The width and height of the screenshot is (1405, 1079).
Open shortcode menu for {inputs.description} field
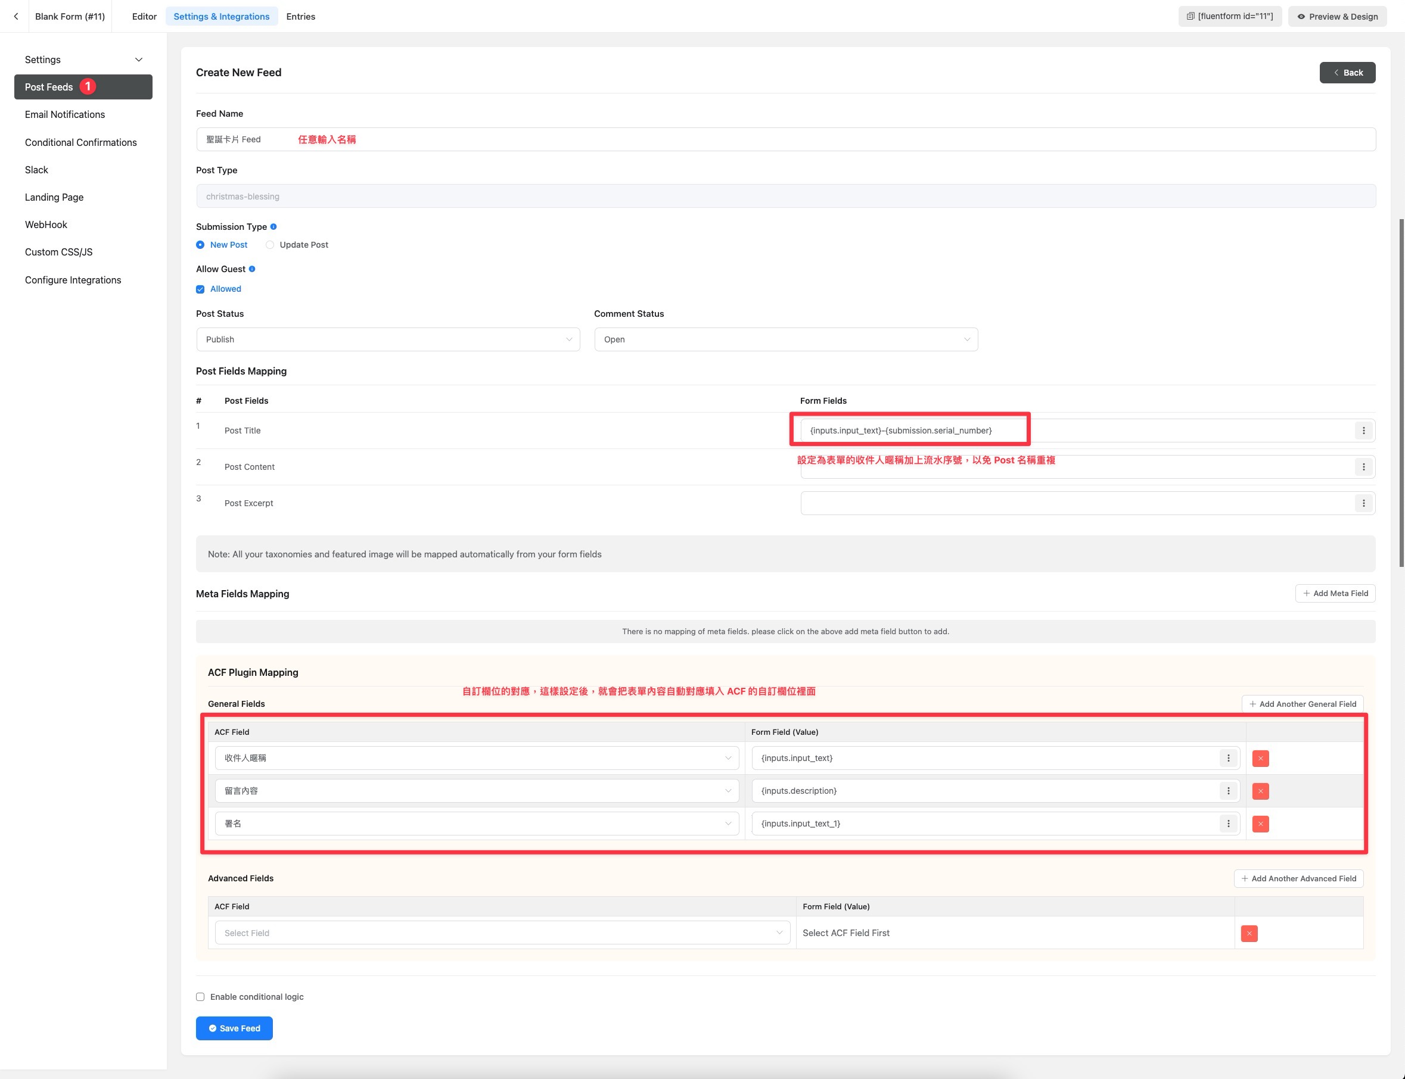1227,791
